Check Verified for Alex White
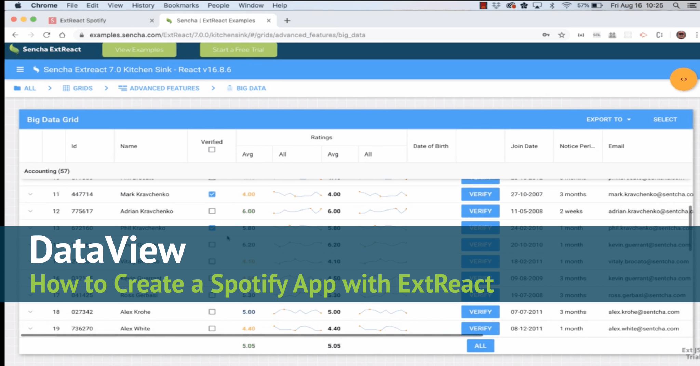 pos(212,328)
